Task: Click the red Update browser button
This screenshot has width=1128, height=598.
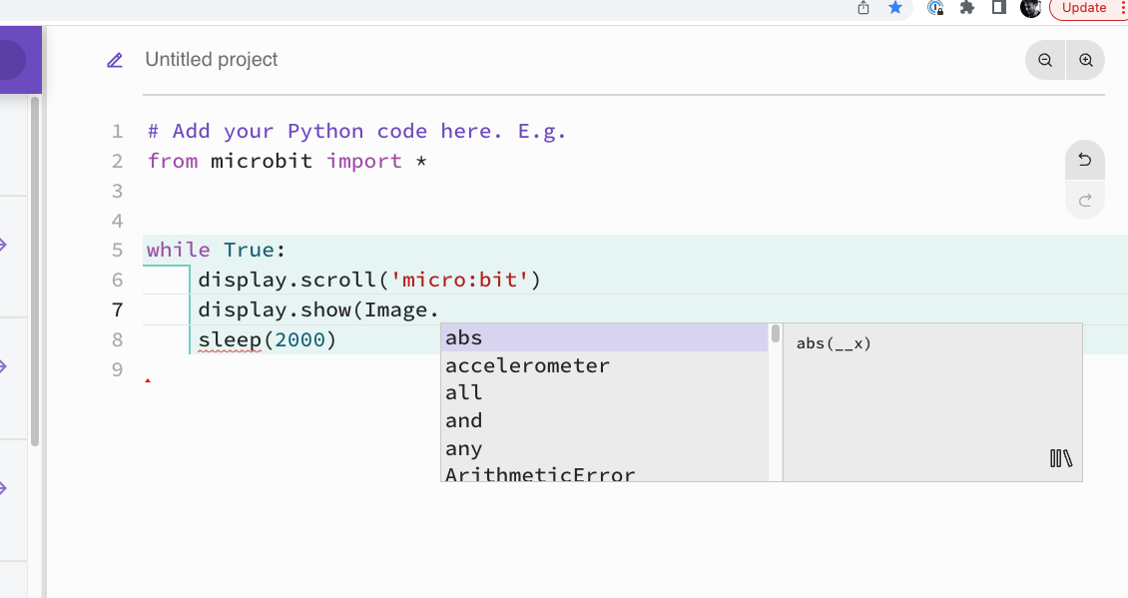Action: [1082, 9]
